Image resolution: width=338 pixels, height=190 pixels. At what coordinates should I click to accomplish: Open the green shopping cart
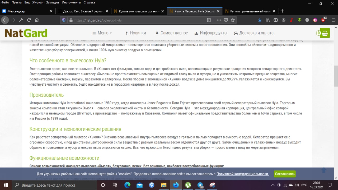[325, 33]
